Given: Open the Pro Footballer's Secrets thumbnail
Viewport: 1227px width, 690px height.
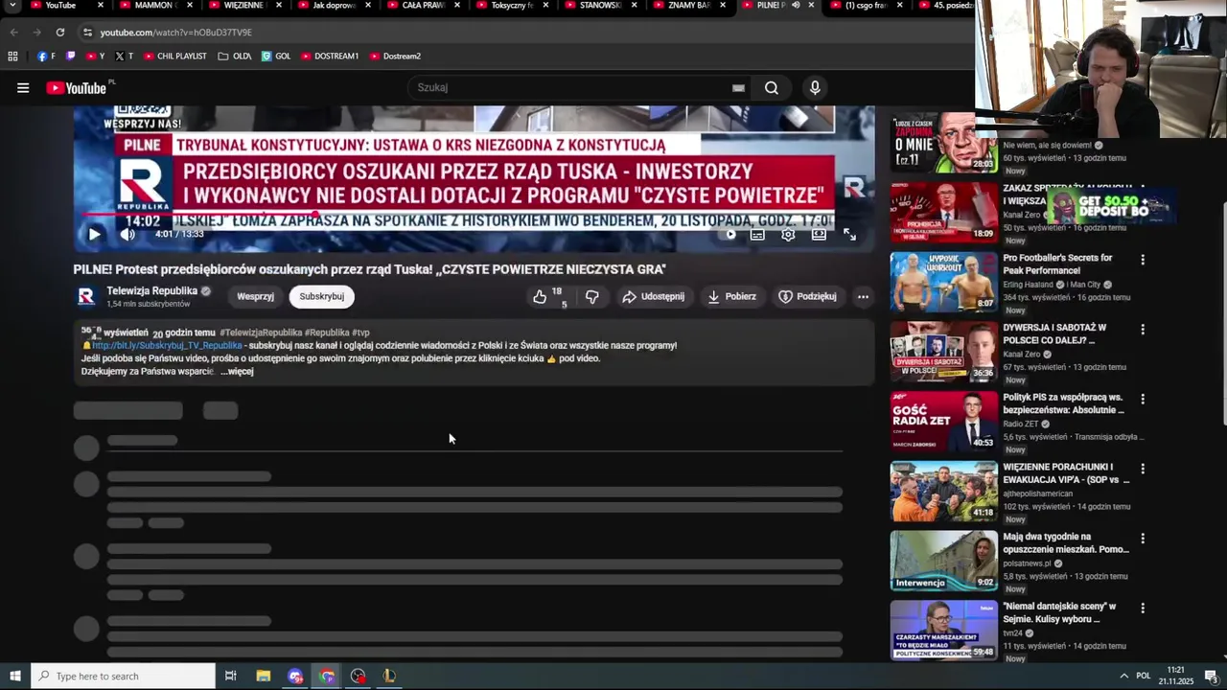Looking at the screenshot, I should click(944, 282).
